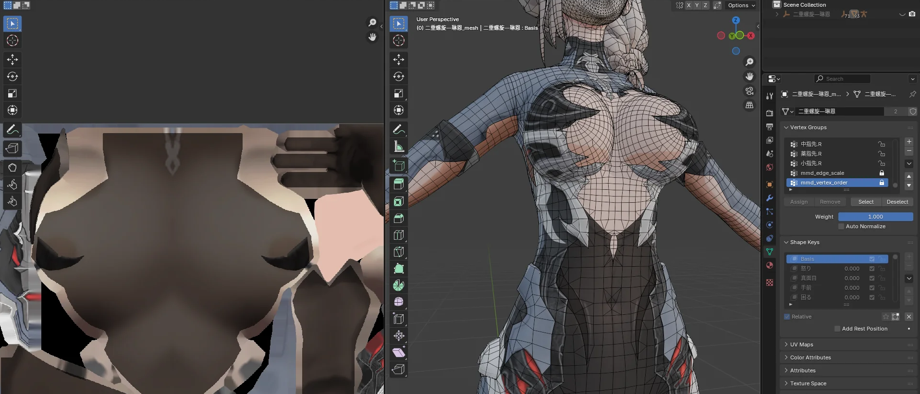920x394 pixels.
Task: Activate the Rotate tool in 3D viewport
Action: (398, 76)
